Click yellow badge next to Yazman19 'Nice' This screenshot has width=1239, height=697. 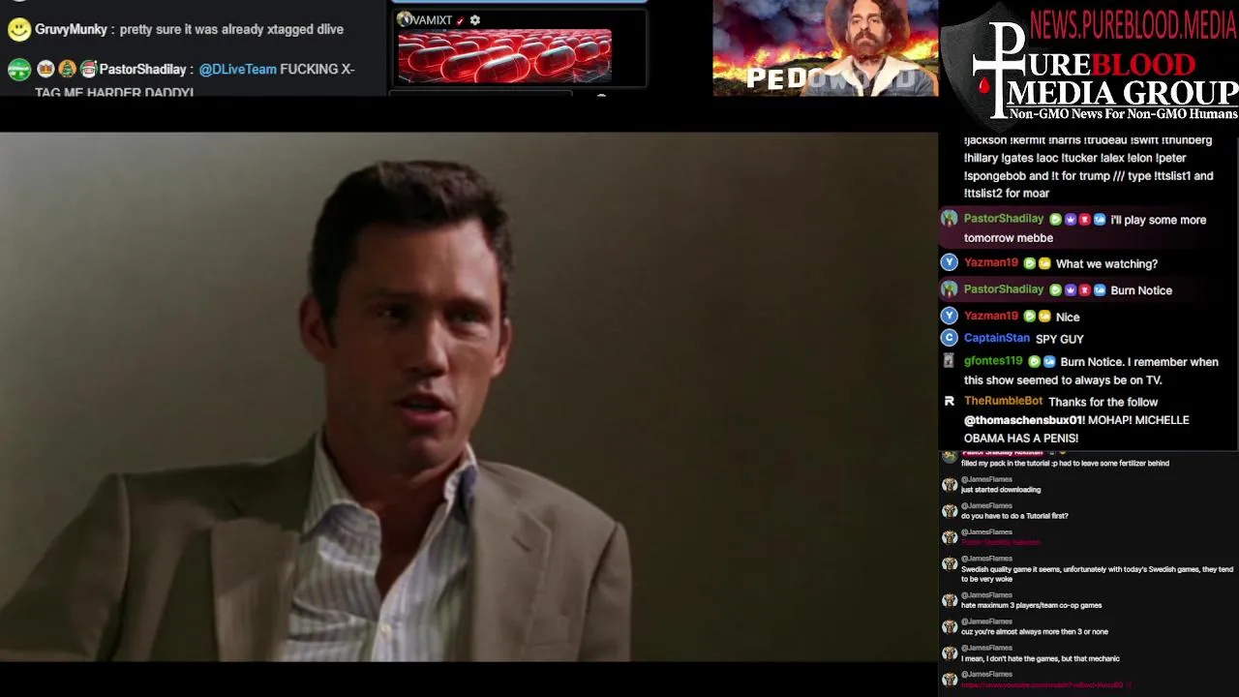tap(1044, 317)
